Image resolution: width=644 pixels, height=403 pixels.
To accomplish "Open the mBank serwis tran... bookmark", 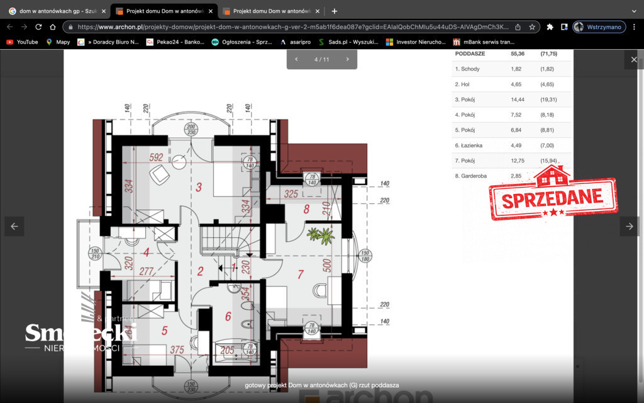I will click(x=484, y=42).
